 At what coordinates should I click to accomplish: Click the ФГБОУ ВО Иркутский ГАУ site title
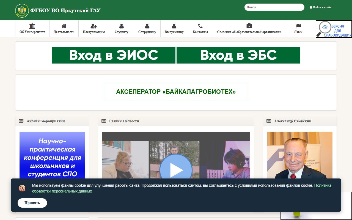tap(65, 10)
